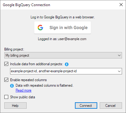
Task: Expand the additional projects list arrow
Action: pos(119,71)
